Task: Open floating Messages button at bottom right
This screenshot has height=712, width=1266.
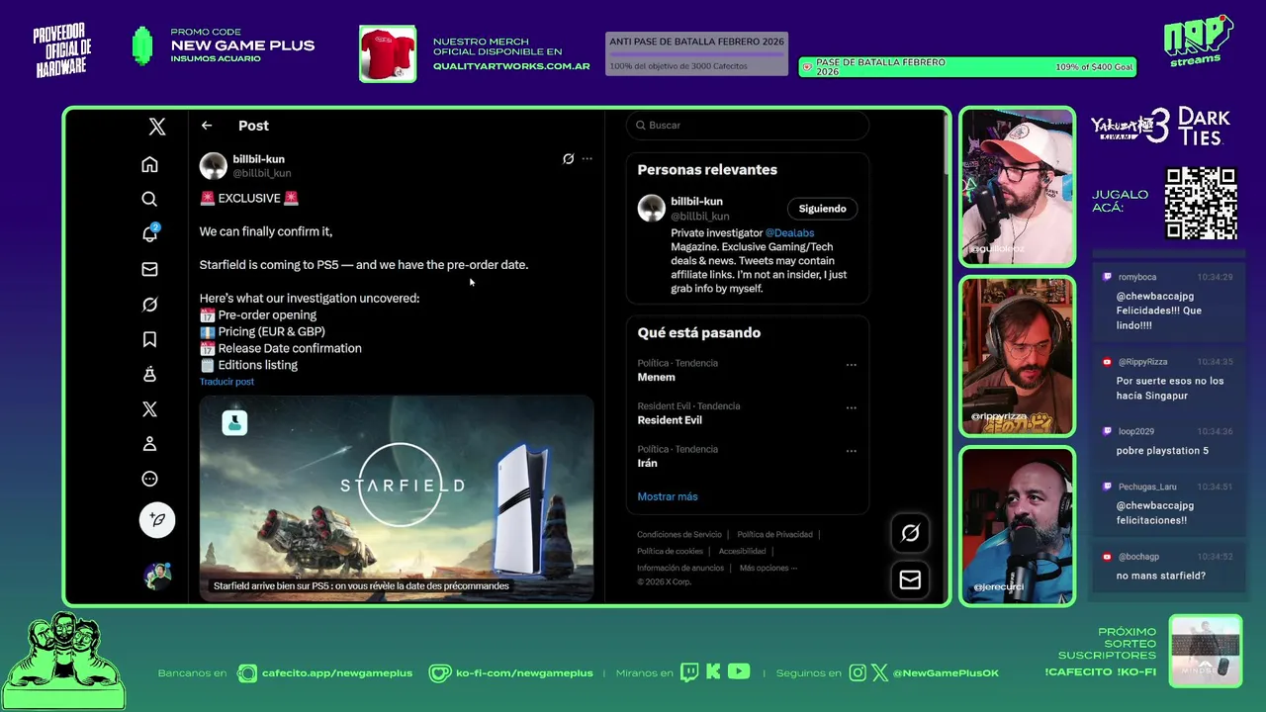Action: [910, 579]
